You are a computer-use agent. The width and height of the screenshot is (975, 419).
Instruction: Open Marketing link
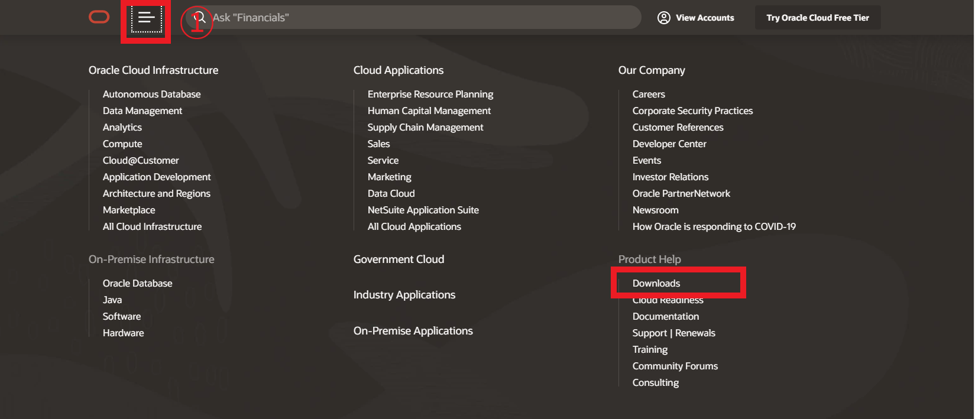point(390,177)
